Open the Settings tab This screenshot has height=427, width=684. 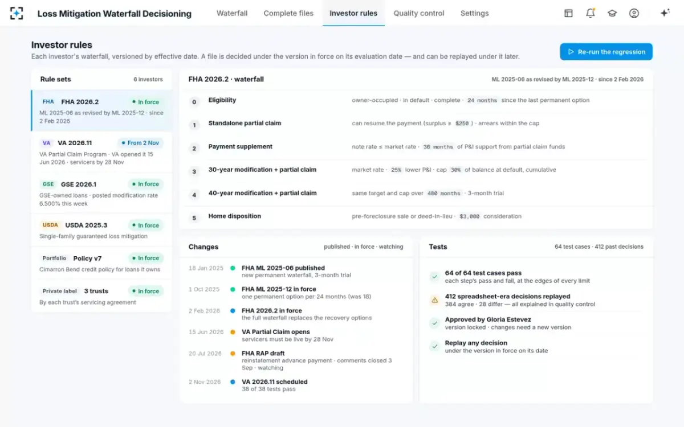tap(474, 13)
